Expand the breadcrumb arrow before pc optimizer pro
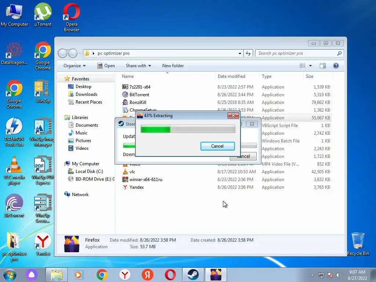The image size is (376, 282). point(94,53)
